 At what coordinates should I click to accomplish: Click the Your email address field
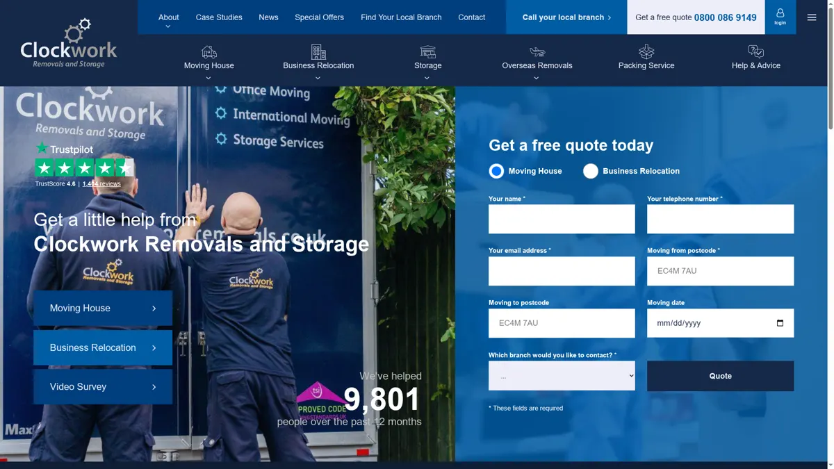562,271
